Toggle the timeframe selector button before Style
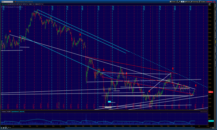The width and height of the screenshot is (217, 130). tap(182, 2)
